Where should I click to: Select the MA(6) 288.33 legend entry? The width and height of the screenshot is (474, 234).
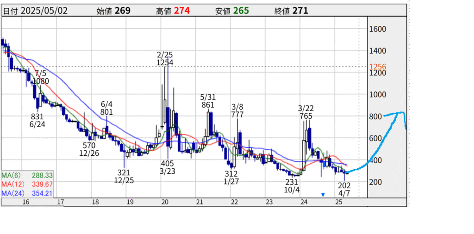pyautogui.click(x=27, y=175)
